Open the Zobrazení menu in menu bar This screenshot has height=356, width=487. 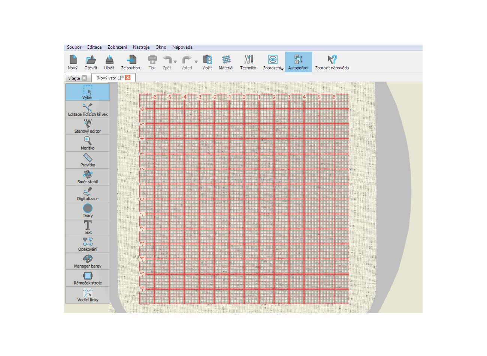117,47
